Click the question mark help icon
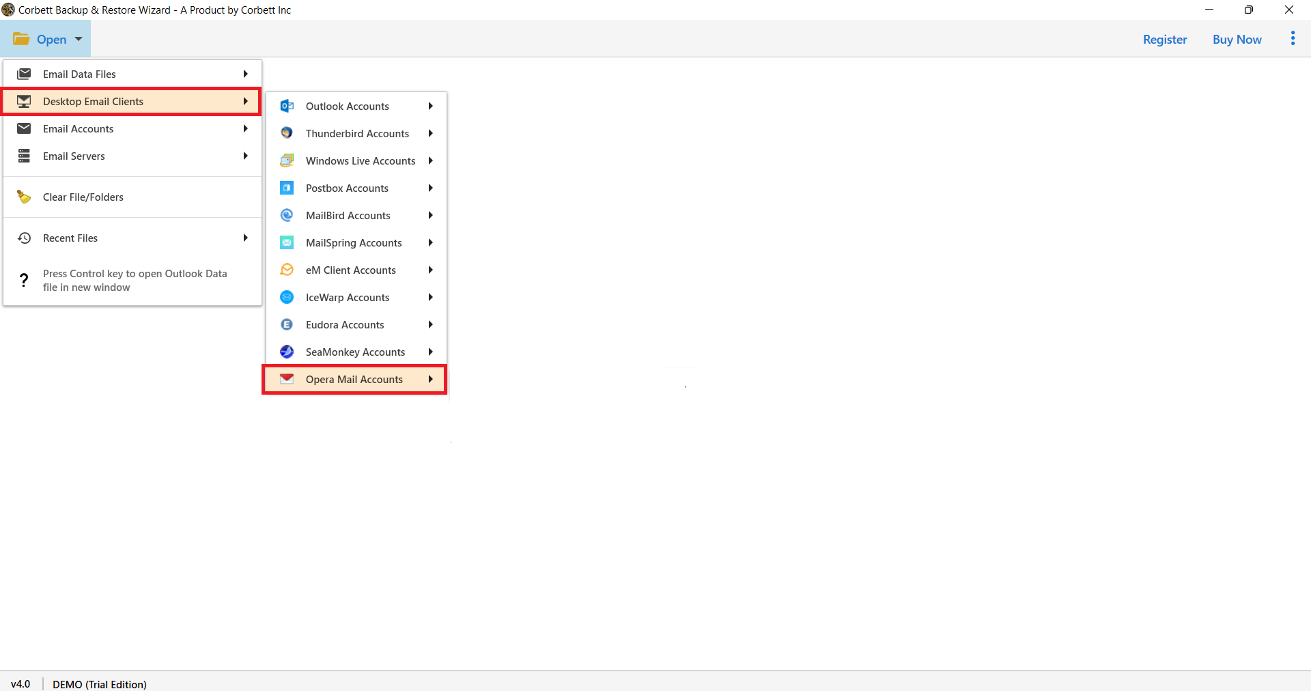 (24, 280)
